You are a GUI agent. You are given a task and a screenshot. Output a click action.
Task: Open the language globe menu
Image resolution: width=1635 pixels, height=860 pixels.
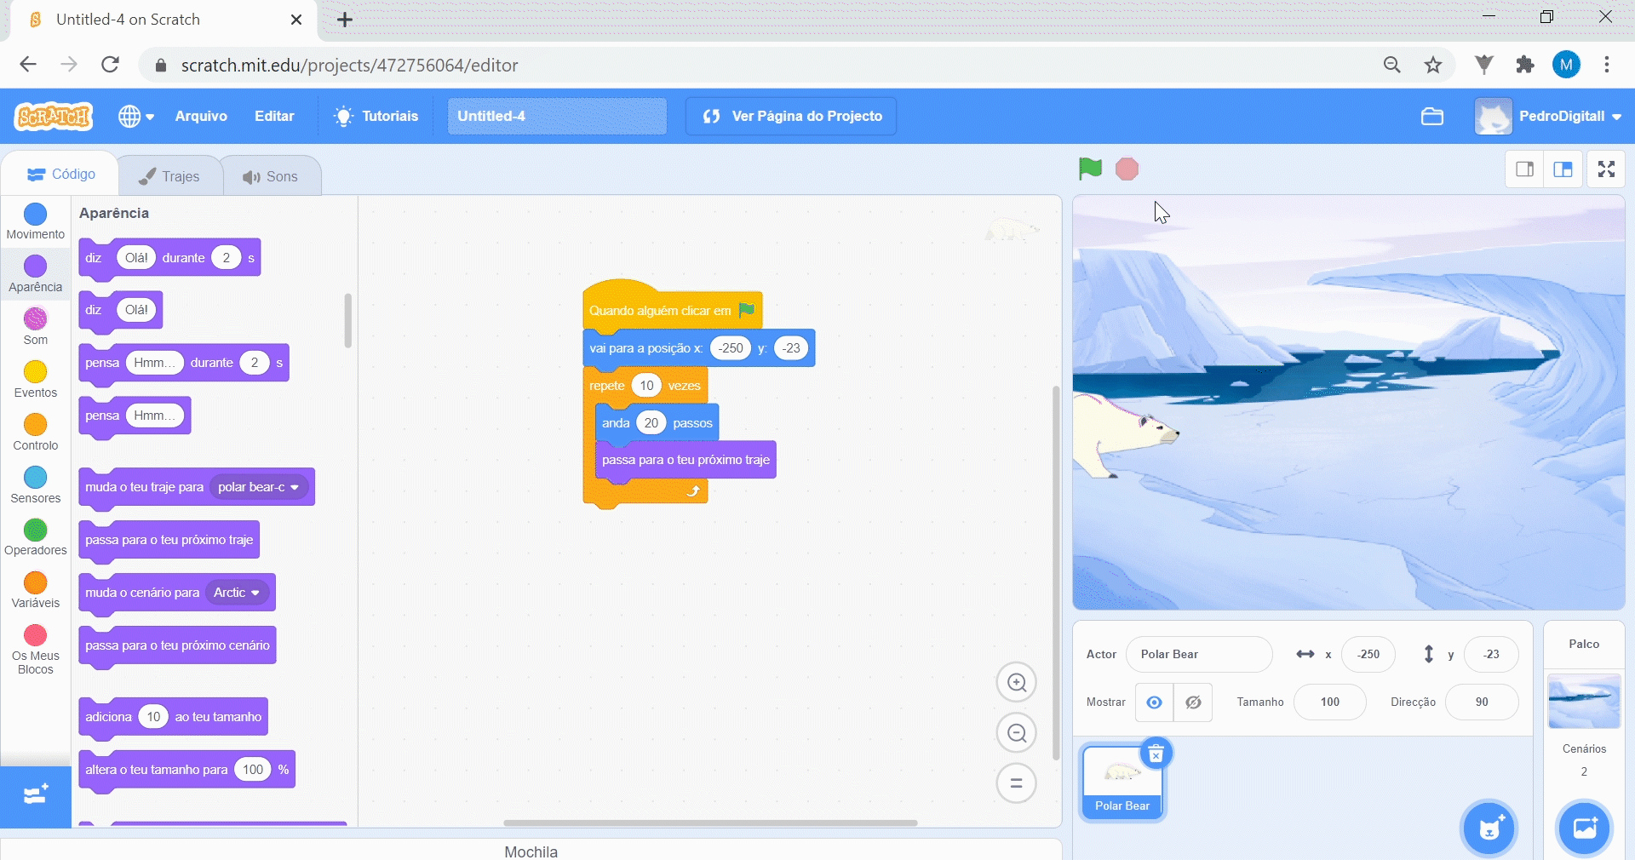(136, 116)
